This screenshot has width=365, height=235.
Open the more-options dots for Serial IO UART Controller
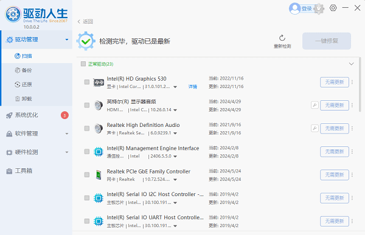click(352, 221)
